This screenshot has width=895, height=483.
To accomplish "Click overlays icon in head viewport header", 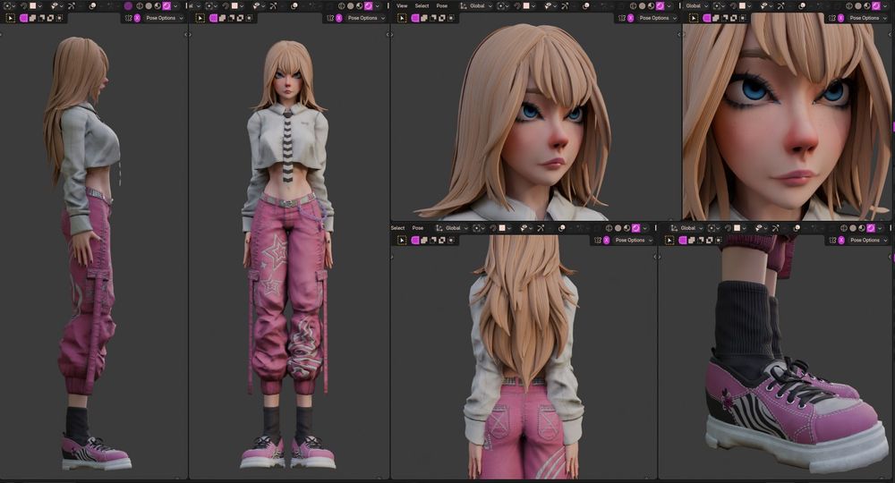I will [x=585, y=5].
